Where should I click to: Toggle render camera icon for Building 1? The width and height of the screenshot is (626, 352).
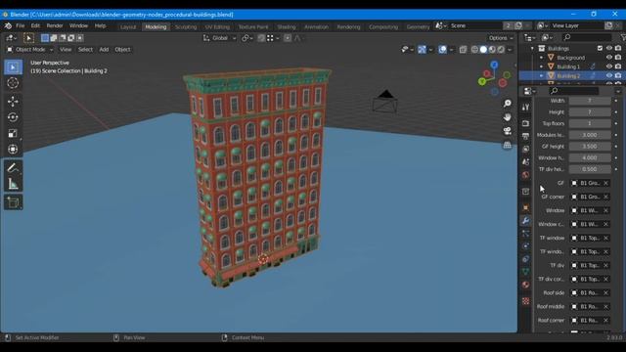[618, 66]
